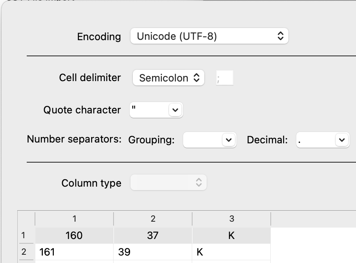
Task: Select row 1 header in preview
Action: tap(24, 235)
